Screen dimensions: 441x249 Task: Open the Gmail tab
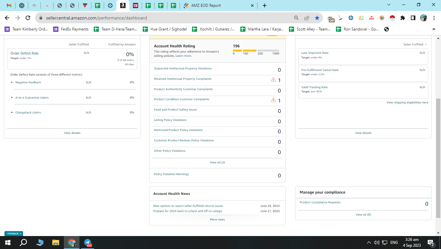click(x=9, y=6)
